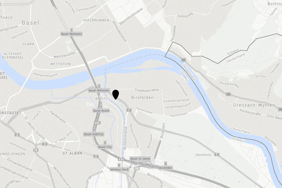
Task: Click the Dinkelbergstrasse street label
Action: [x=176, y=101]
